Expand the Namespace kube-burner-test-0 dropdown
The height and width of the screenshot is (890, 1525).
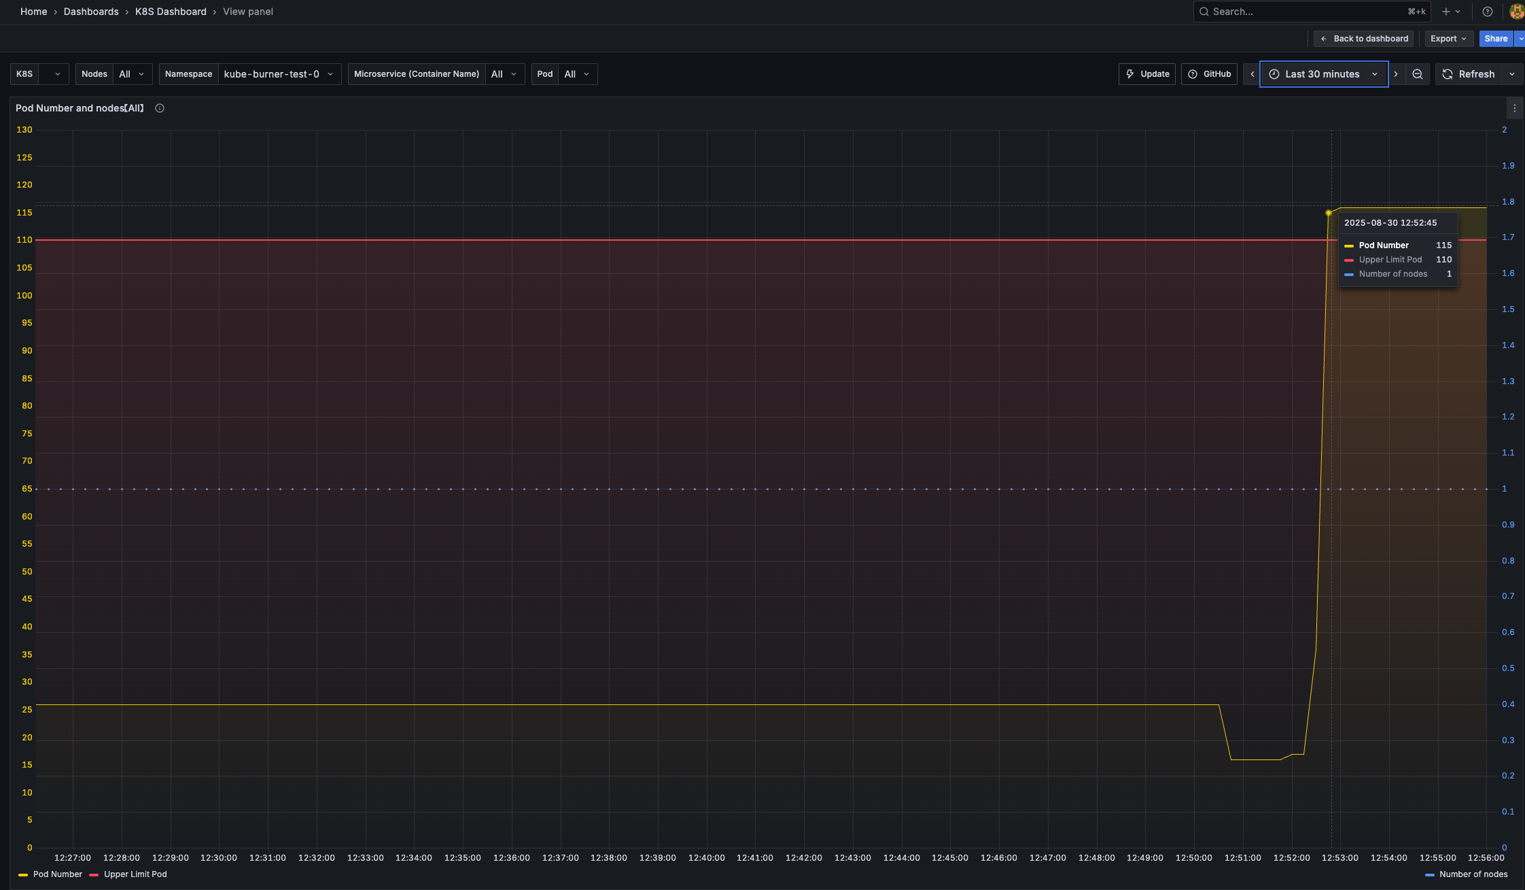pos(279,74)
